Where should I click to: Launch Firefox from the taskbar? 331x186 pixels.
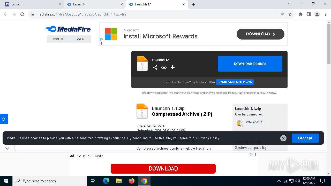point(132,181)
